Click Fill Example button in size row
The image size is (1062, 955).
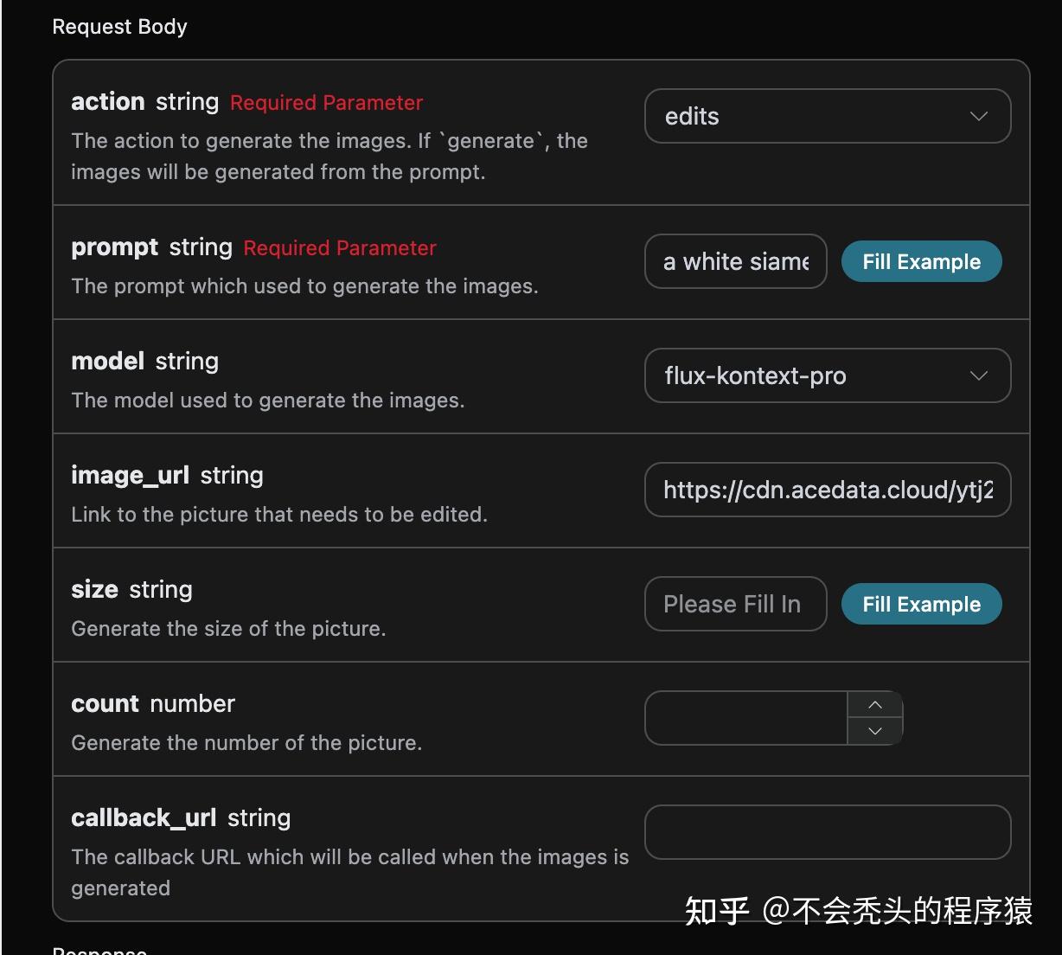[921, 604]
